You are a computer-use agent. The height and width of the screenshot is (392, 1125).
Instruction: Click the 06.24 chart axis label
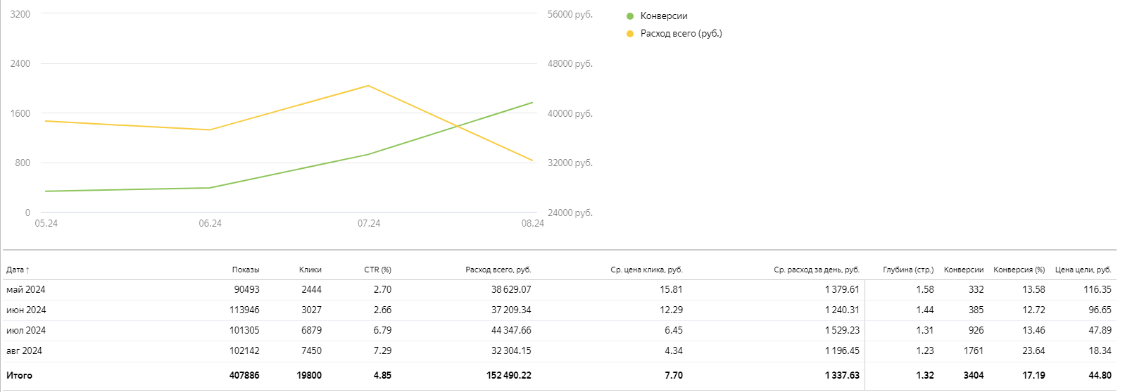tap(210, 223)
